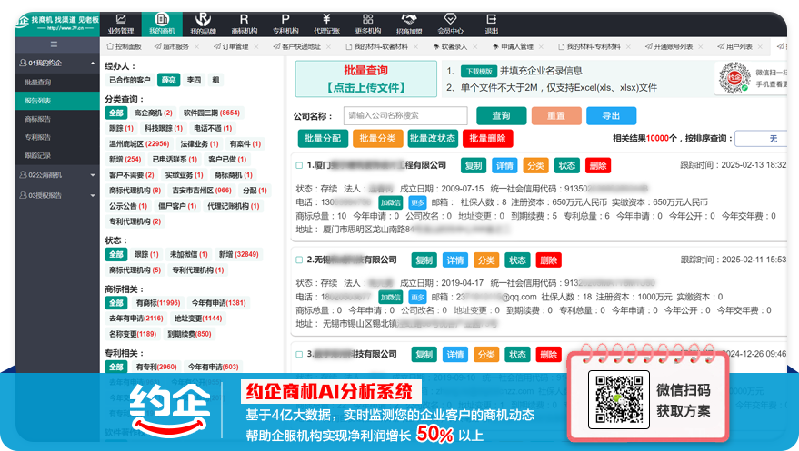Click 加微信 in the 无锡 company row
The height and width of the screenshot is (451, 799).
[390, 297]
